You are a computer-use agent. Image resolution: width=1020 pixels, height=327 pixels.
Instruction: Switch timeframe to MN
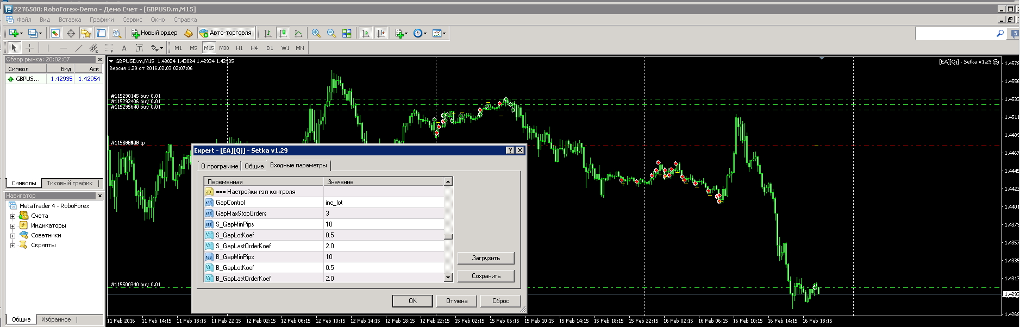pos(300,48)
